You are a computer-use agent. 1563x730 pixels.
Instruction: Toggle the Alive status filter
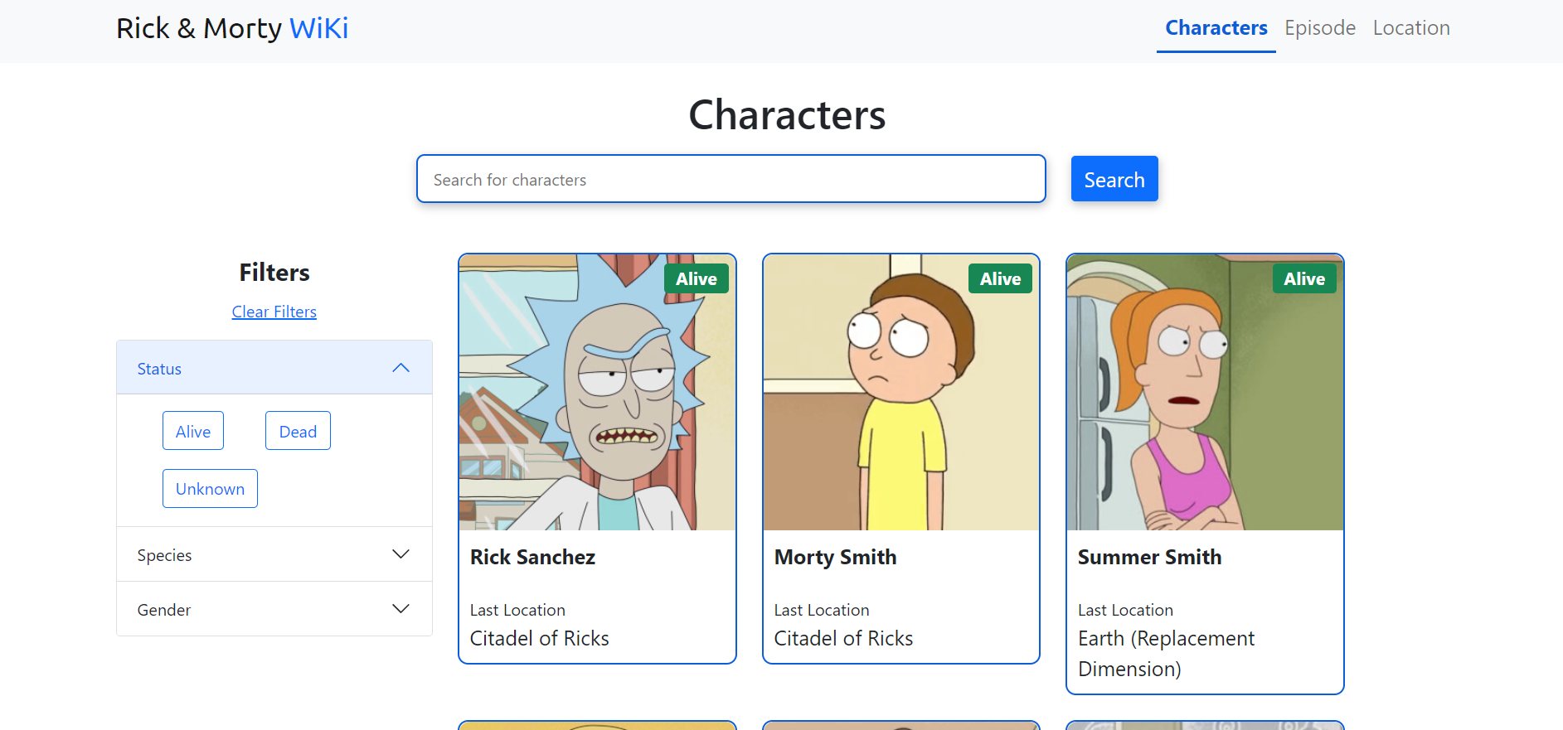[x=193, y=431]
